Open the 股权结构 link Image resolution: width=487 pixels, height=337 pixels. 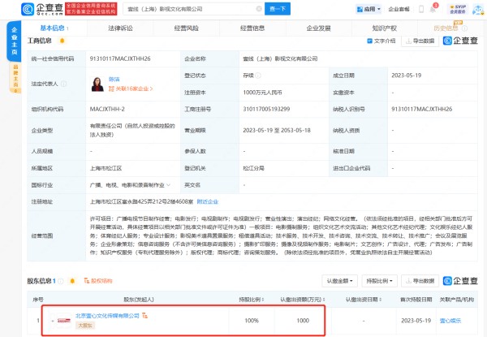pyautogui.click(x=98, y=281)
